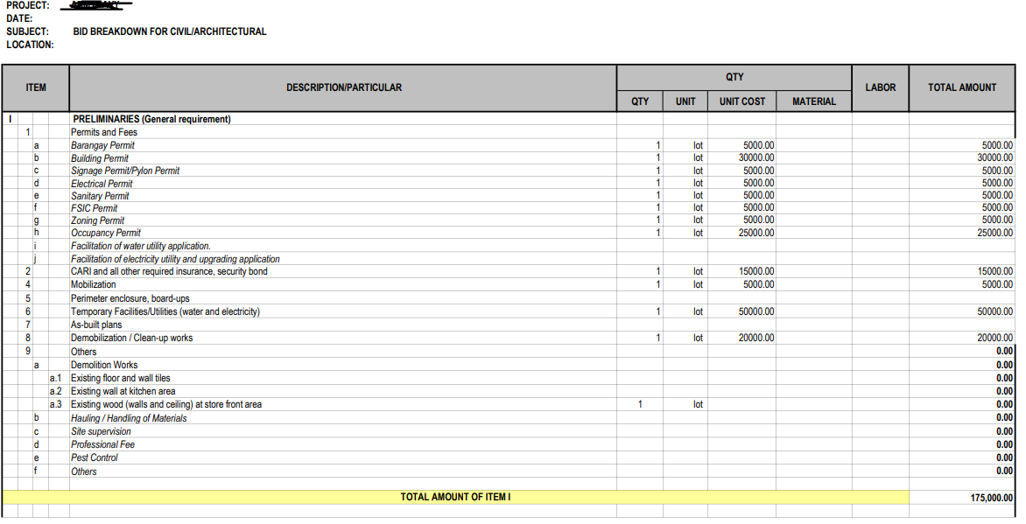
Task: Select the 175,000.00 grand total cell
Action: pyautogui.click(x=962, y=498)
